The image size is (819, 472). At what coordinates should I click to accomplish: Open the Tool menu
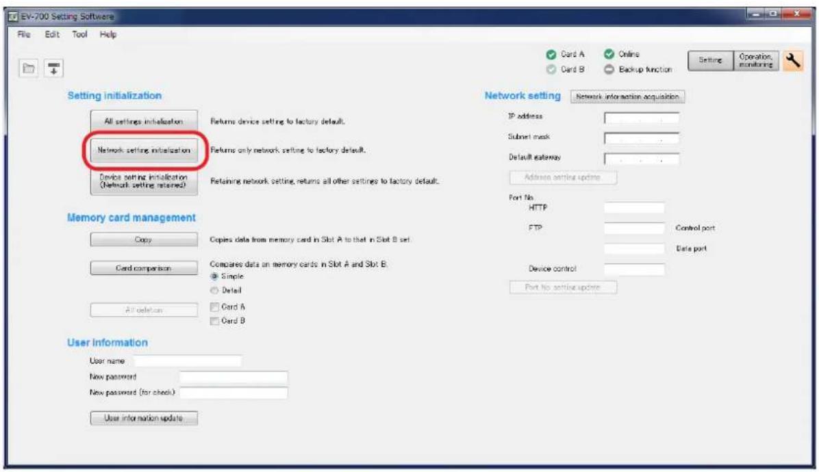click(x=79, y=34)
